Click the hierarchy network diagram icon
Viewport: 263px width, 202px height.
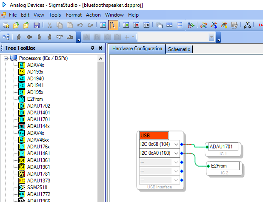point(247,25)
